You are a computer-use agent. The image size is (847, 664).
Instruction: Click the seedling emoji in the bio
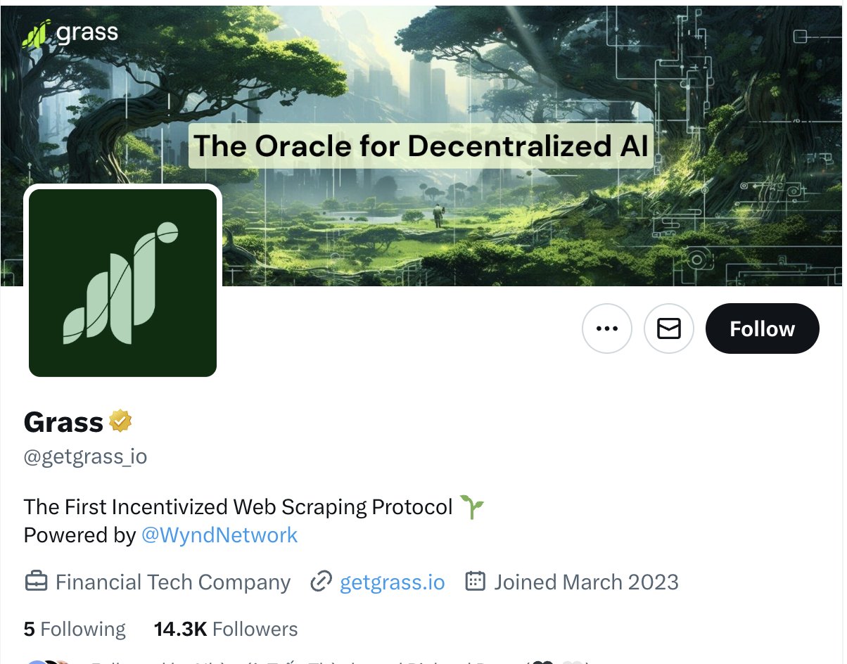(x=472, y=506)
